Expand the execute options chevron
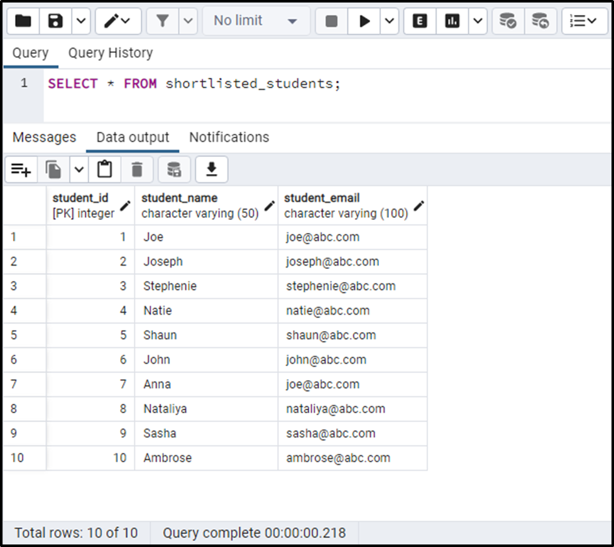Viewport: 614px width, 547px height. [388, 20]
